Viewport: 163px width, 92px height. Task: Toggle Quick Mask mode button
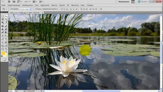(x=4, y=59)
